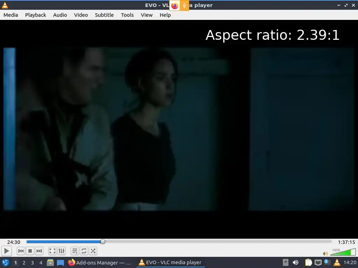Click the VLC cone icon in title bar

5,5
